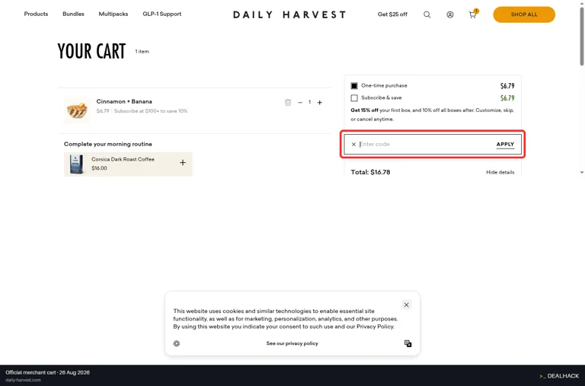The width and height of the screenshot is (585, 386).
Task: Open the Multipacks menu
Action: 113,14
